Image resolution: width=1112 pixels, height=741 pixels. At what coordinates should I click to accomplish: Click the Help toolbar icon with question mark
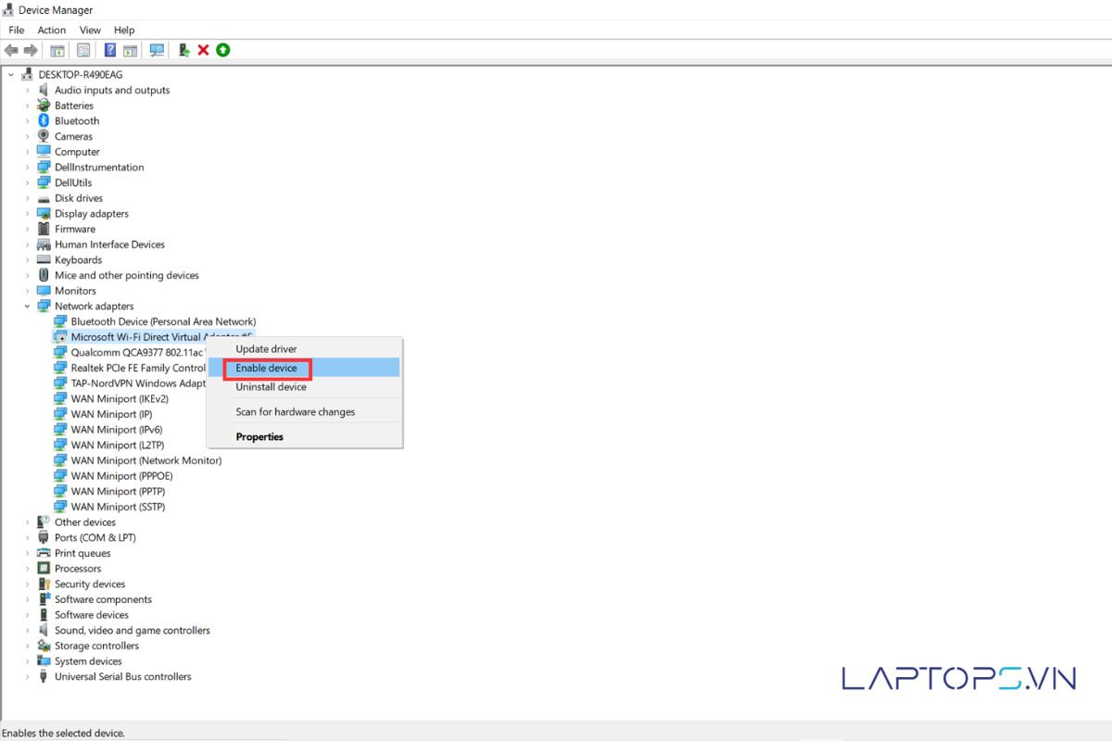[110, 50]
